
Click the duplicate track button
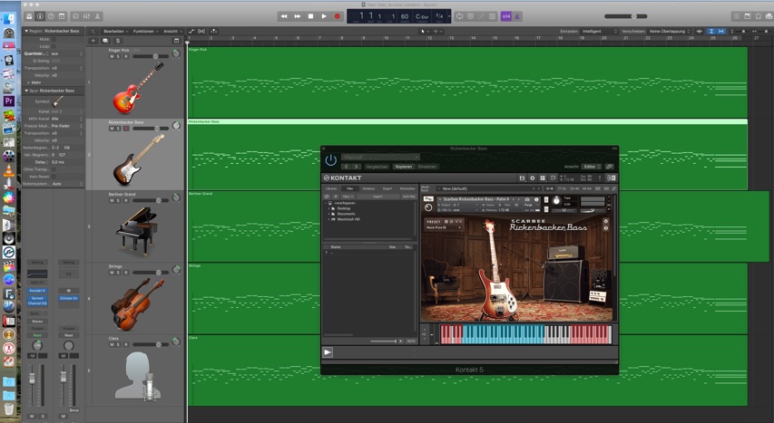tap(105, 41)
